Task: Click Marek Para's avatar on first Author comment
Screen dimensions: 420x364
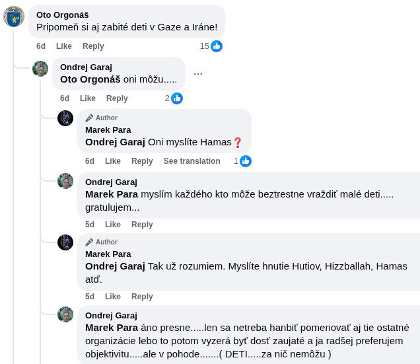Action: pos(65,118)
